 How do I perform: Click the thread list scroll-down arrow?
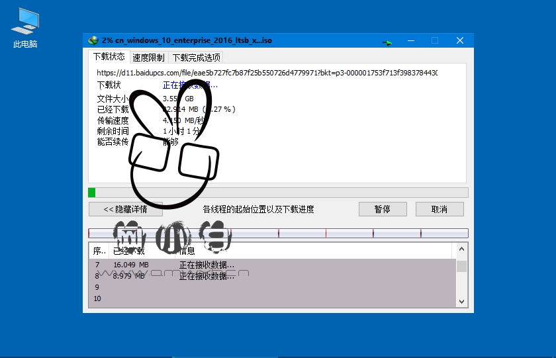click(x=461, y=301)
